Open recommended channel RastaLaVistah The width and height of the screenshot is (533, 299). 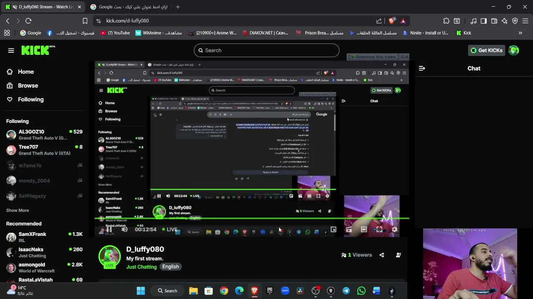pyautogui.click(x=44, y=280)
